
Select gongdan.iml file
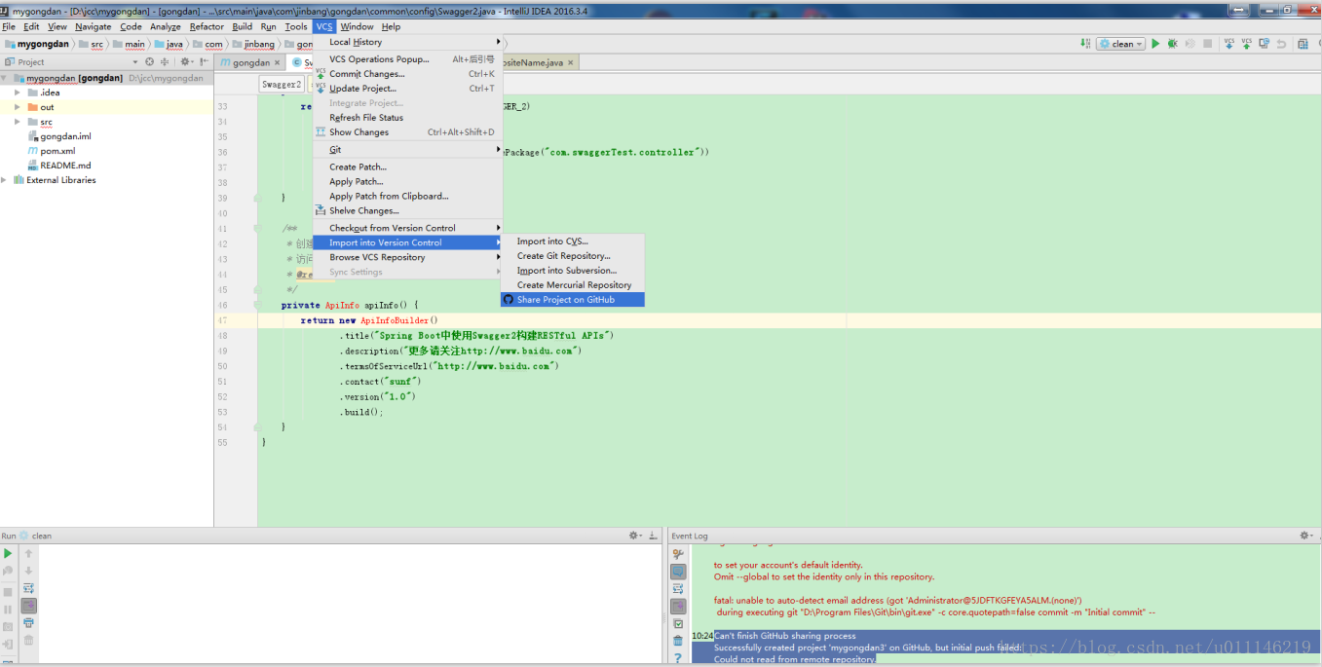tap(58, 136)
